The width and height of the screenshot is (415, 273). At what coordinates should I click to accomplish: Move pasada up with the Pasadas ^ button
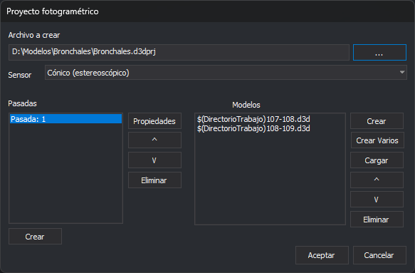(154, 140)
